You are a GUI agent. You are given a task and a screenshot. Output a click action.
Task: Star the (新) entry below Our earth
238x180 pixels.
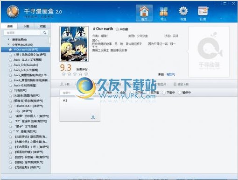(x=10, y=55)
